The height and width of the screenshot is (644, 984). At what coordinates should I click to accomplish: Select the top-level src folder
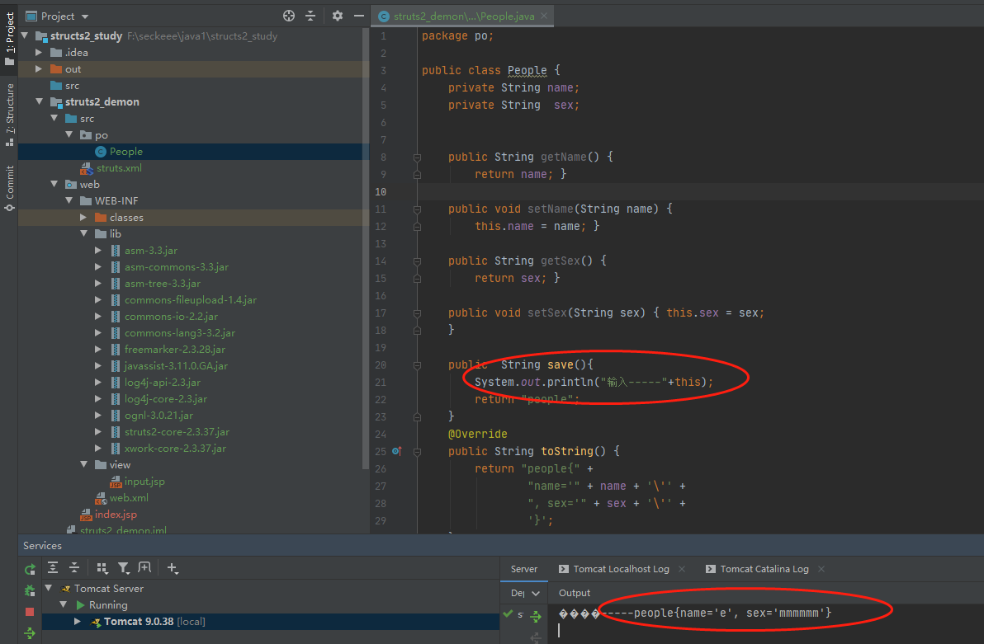pos(72,85)
